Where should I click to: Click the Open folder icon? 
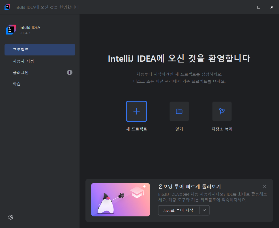(179, 111)
